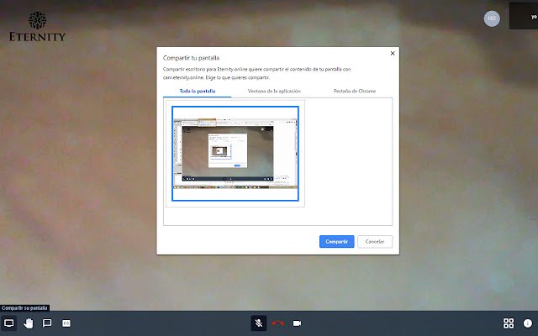The height and width of the screenshot is (336, 538).
Task: Click the share your screen monitor icon
Action: pos(8,323)
